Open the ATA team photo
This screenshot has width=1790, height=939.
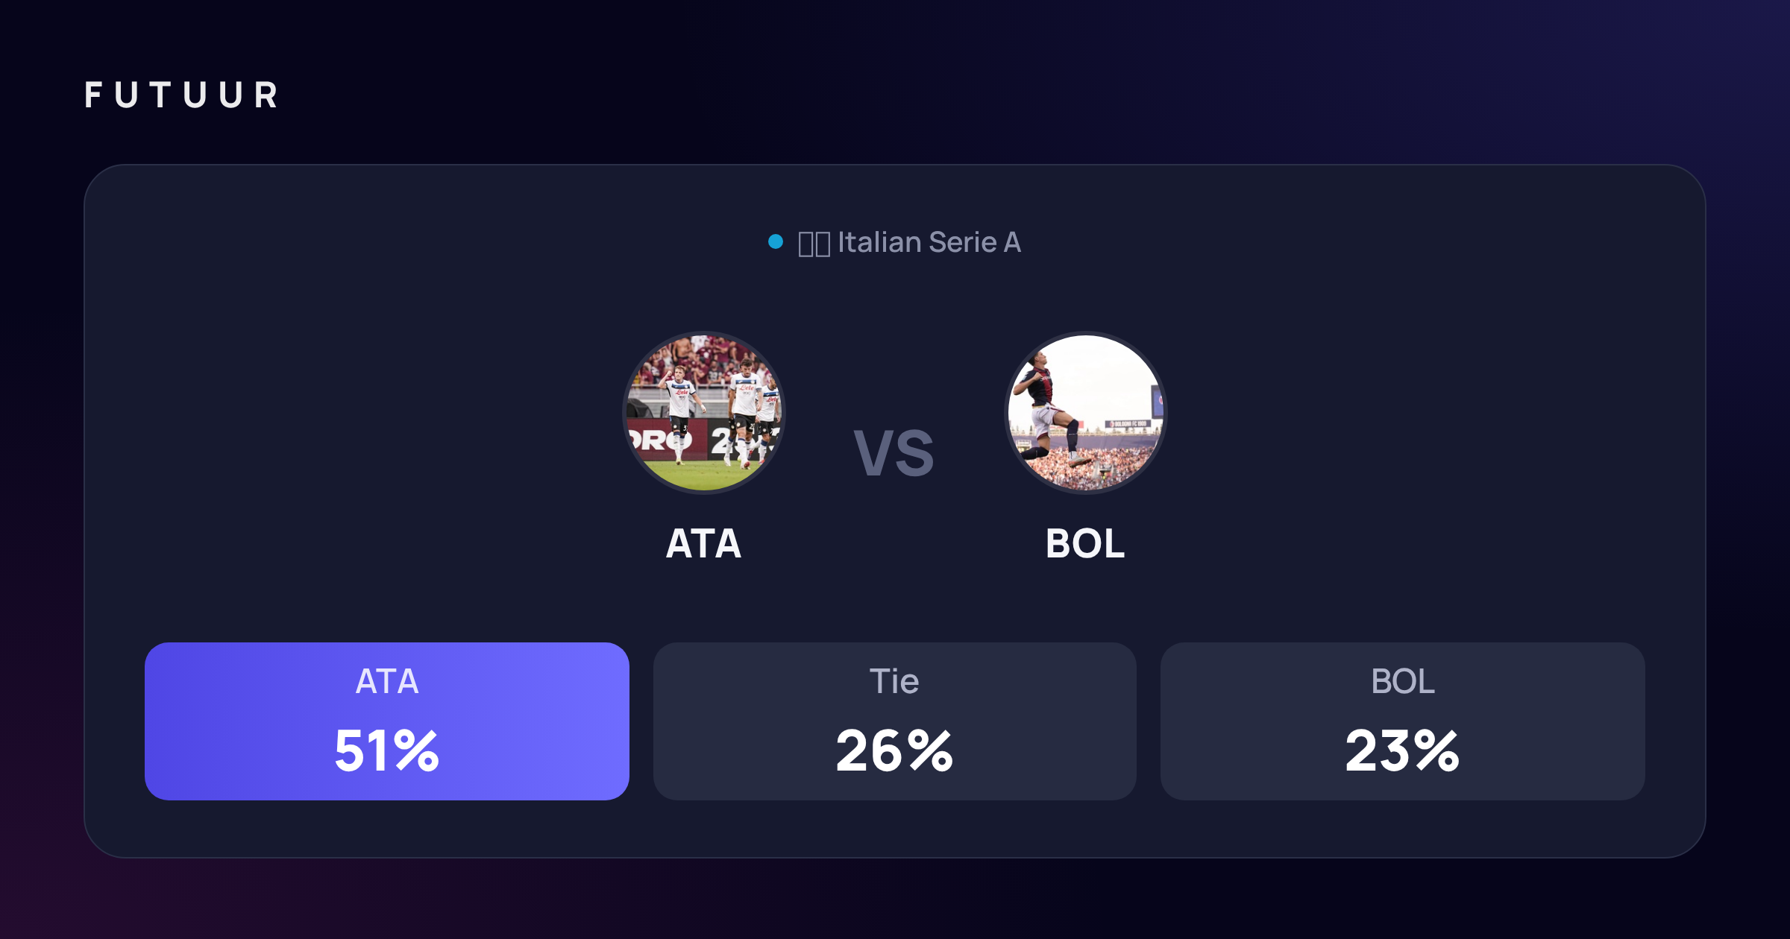point(704,413)
